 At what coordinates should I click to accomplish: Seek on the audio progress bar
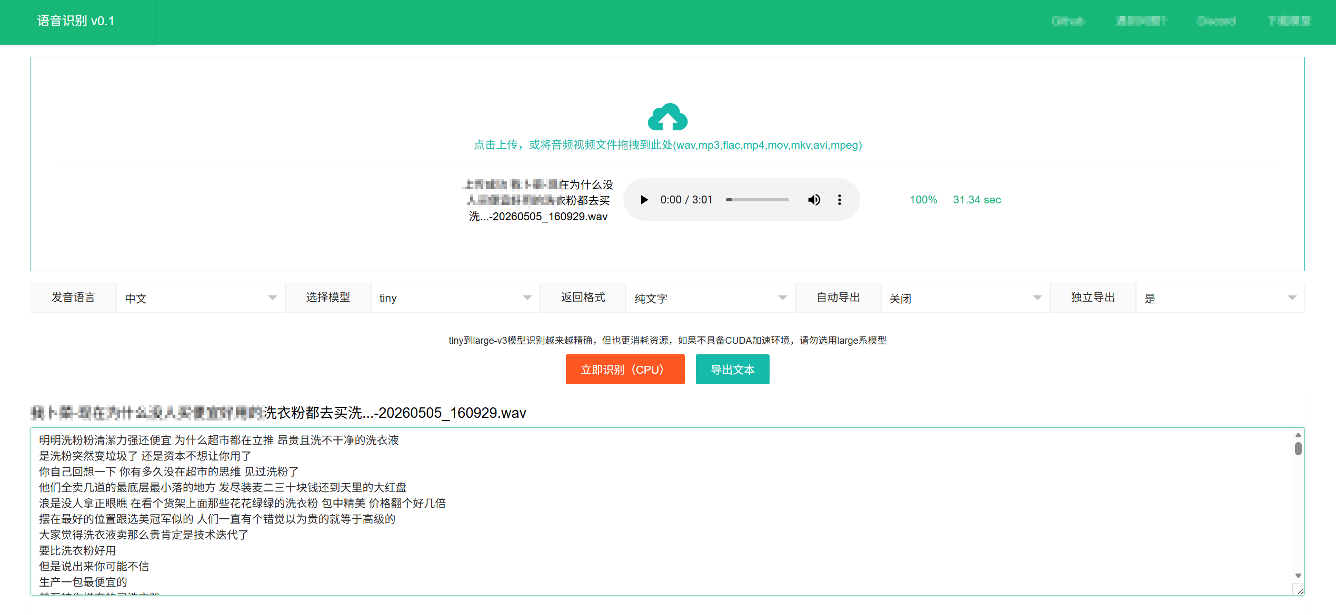pos(757,200)
